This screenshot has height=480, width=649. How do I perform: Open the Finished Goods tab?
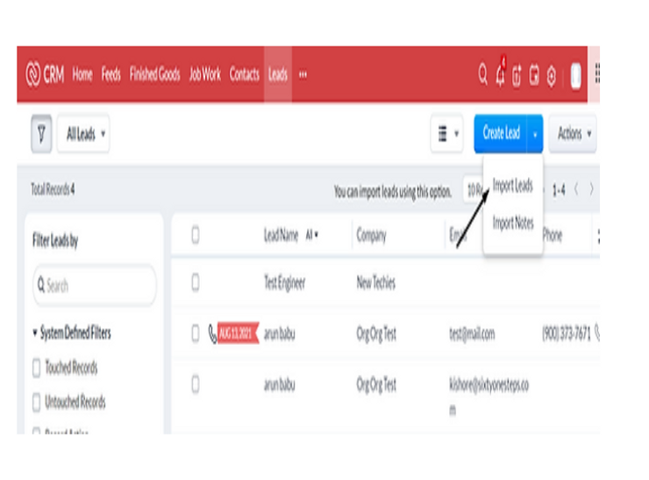[x=155, y=74]
